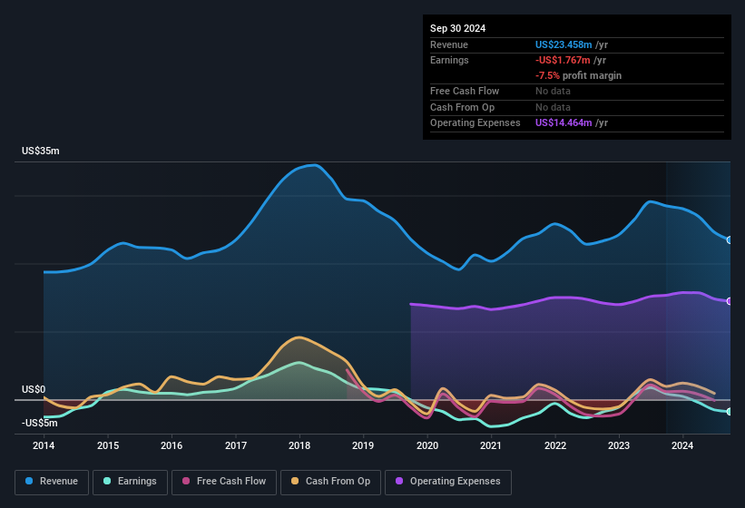Click the Free Cash Flow row in tooltip
This screenshot has width=745, height=508.
click(x=577, y=91)
